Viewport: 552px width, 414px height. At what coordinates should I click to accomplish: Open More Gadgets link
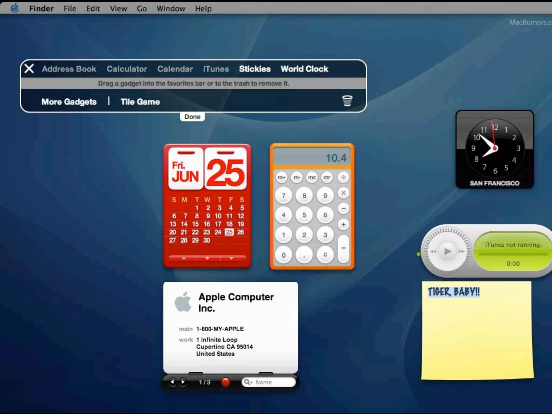click(69, 102)
